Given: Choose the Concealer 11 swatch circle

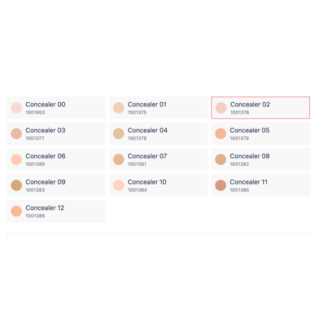Looking at the screenshot, I should [221, 185].
